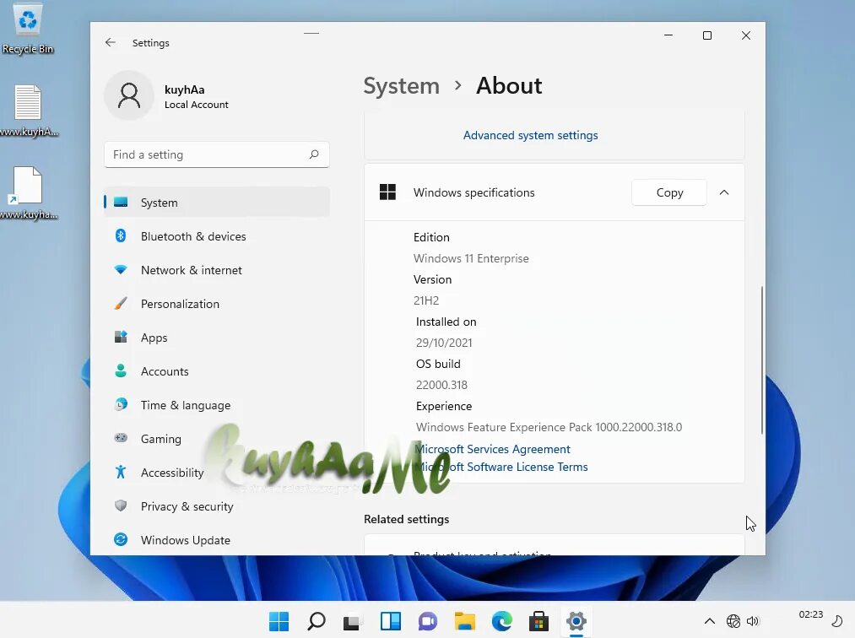Open Accessibility settings page
This screenshot has width=855, height=638.
click(x=216, y=473)
